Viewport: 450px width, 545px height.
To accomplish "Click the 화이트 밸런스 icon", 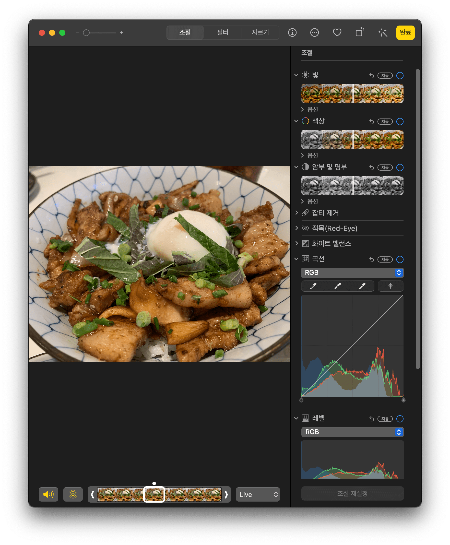I will coord(305,243).
